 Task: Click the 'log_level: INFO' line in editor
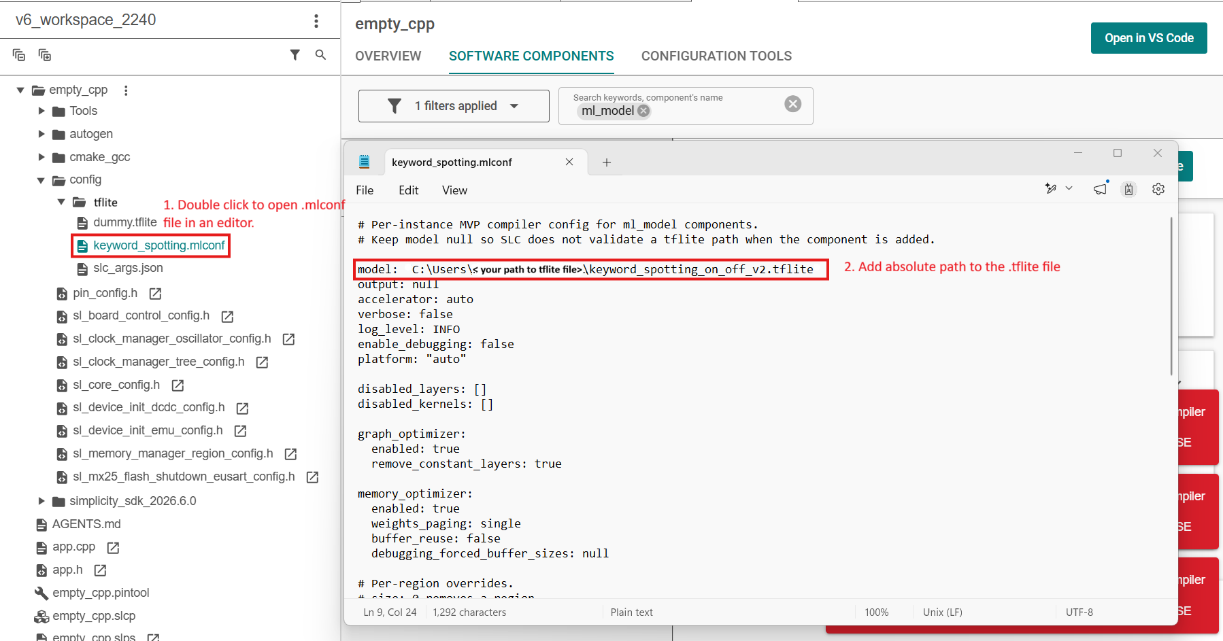409,329
